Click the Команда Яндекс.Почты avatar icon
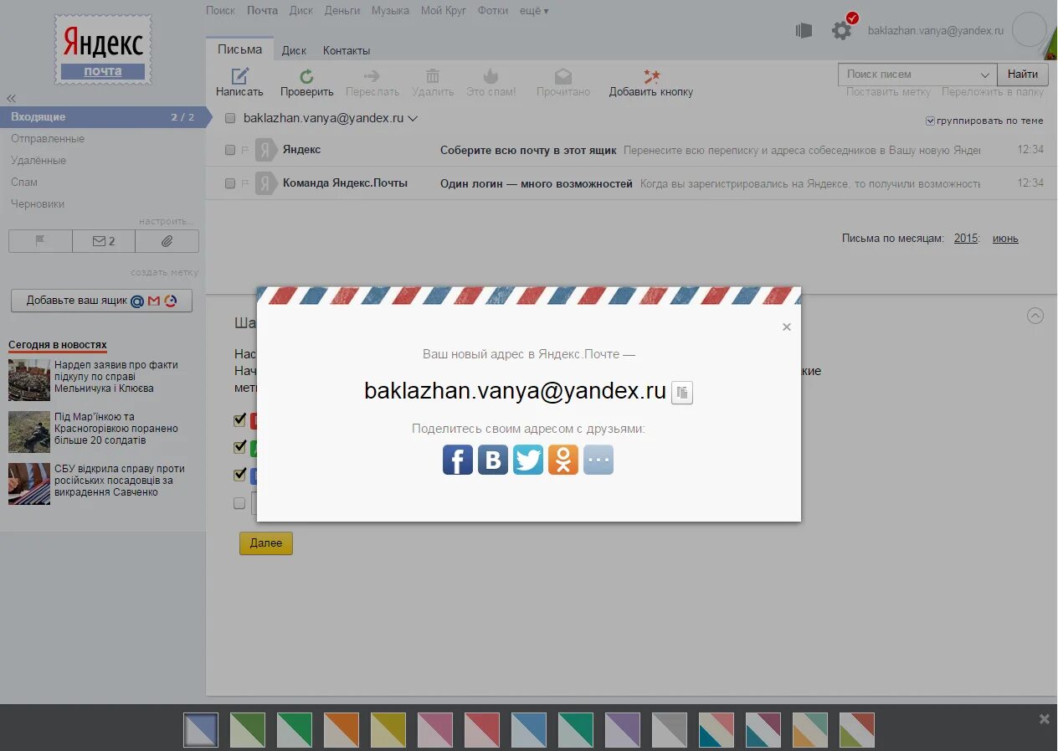The image size is (1058, 751). point(265,183)
